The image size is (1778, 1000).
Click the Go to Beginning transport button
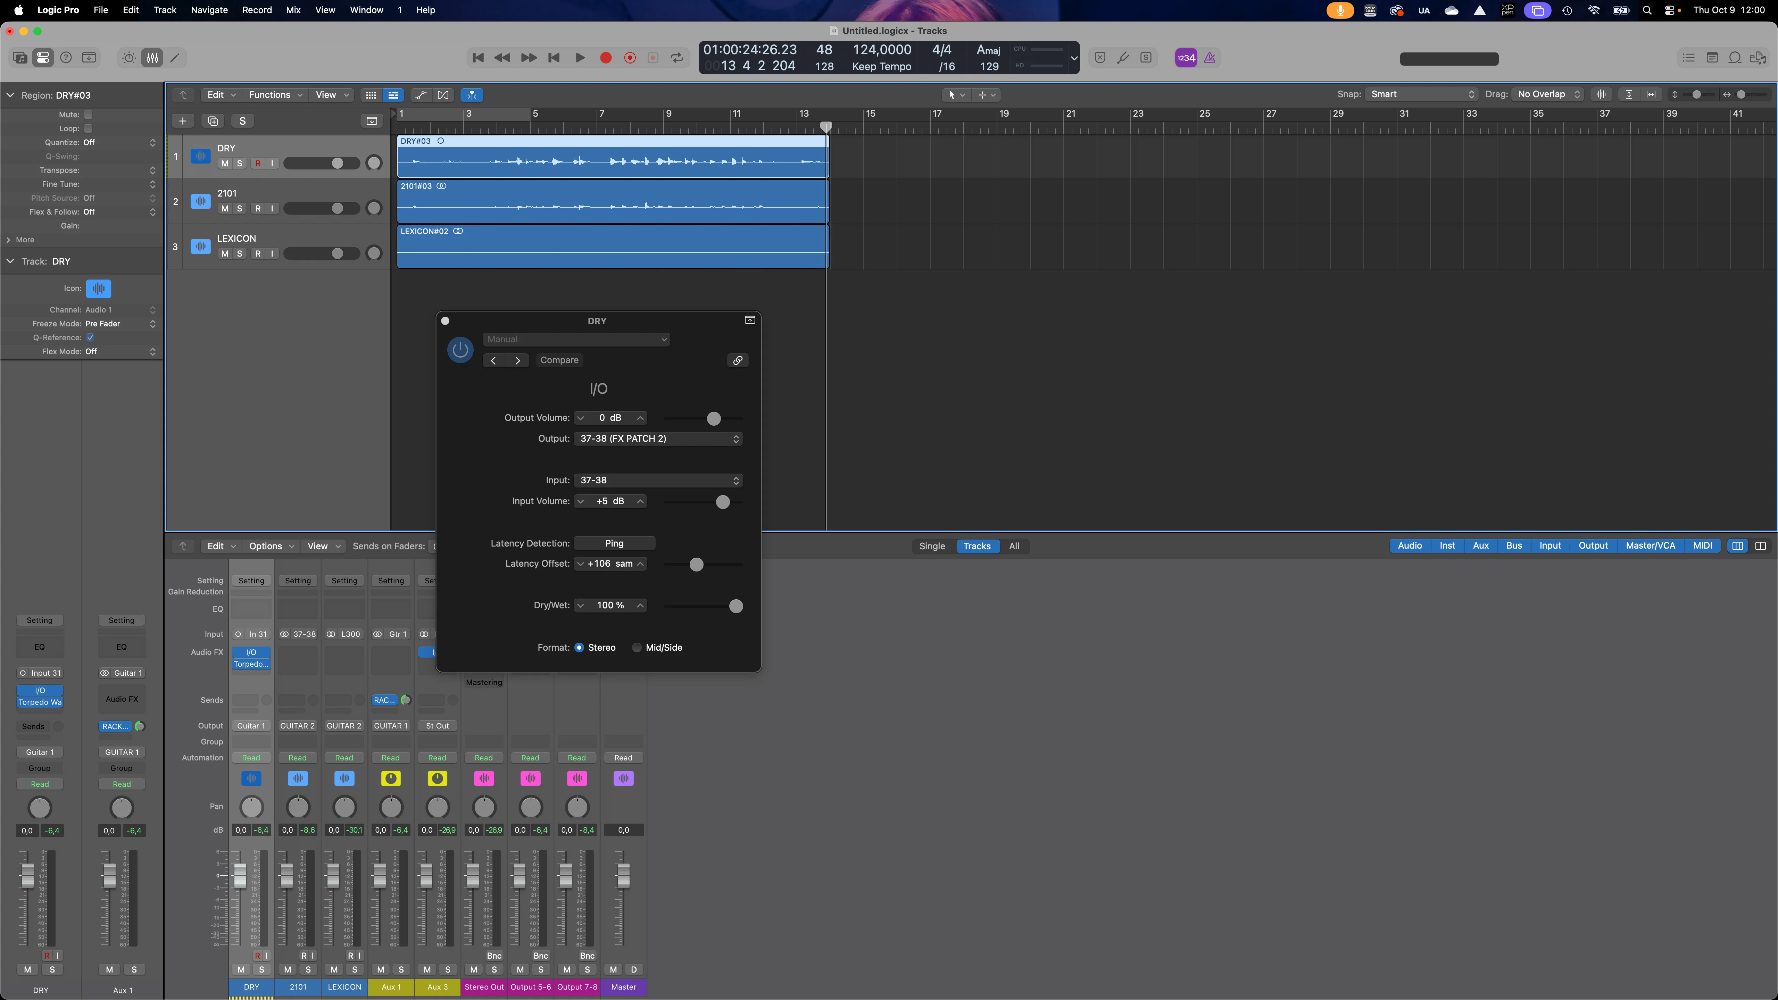477,58
